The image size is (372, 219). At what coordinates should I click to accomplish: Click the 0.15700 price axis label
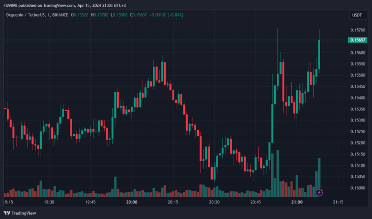[x=358, y=30]
